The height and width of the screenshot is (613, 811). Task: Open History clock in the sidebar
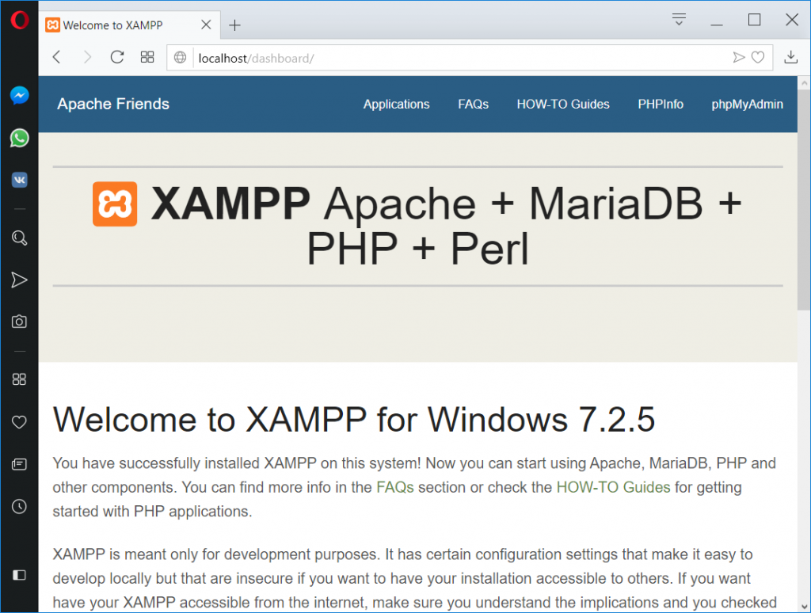pyautogui.click(x=19, y=506)
